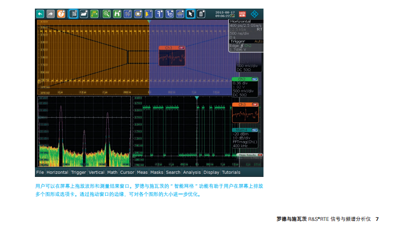Open the Display menu
This screenshot has height=232, width=396.
pyautogui.click(x=211, y=172)
